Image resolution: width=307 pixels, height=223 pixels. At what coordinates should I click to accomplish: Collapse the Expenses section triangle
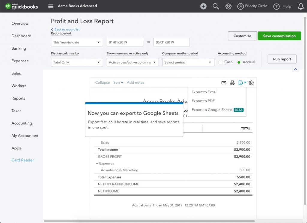click(97, 164)
